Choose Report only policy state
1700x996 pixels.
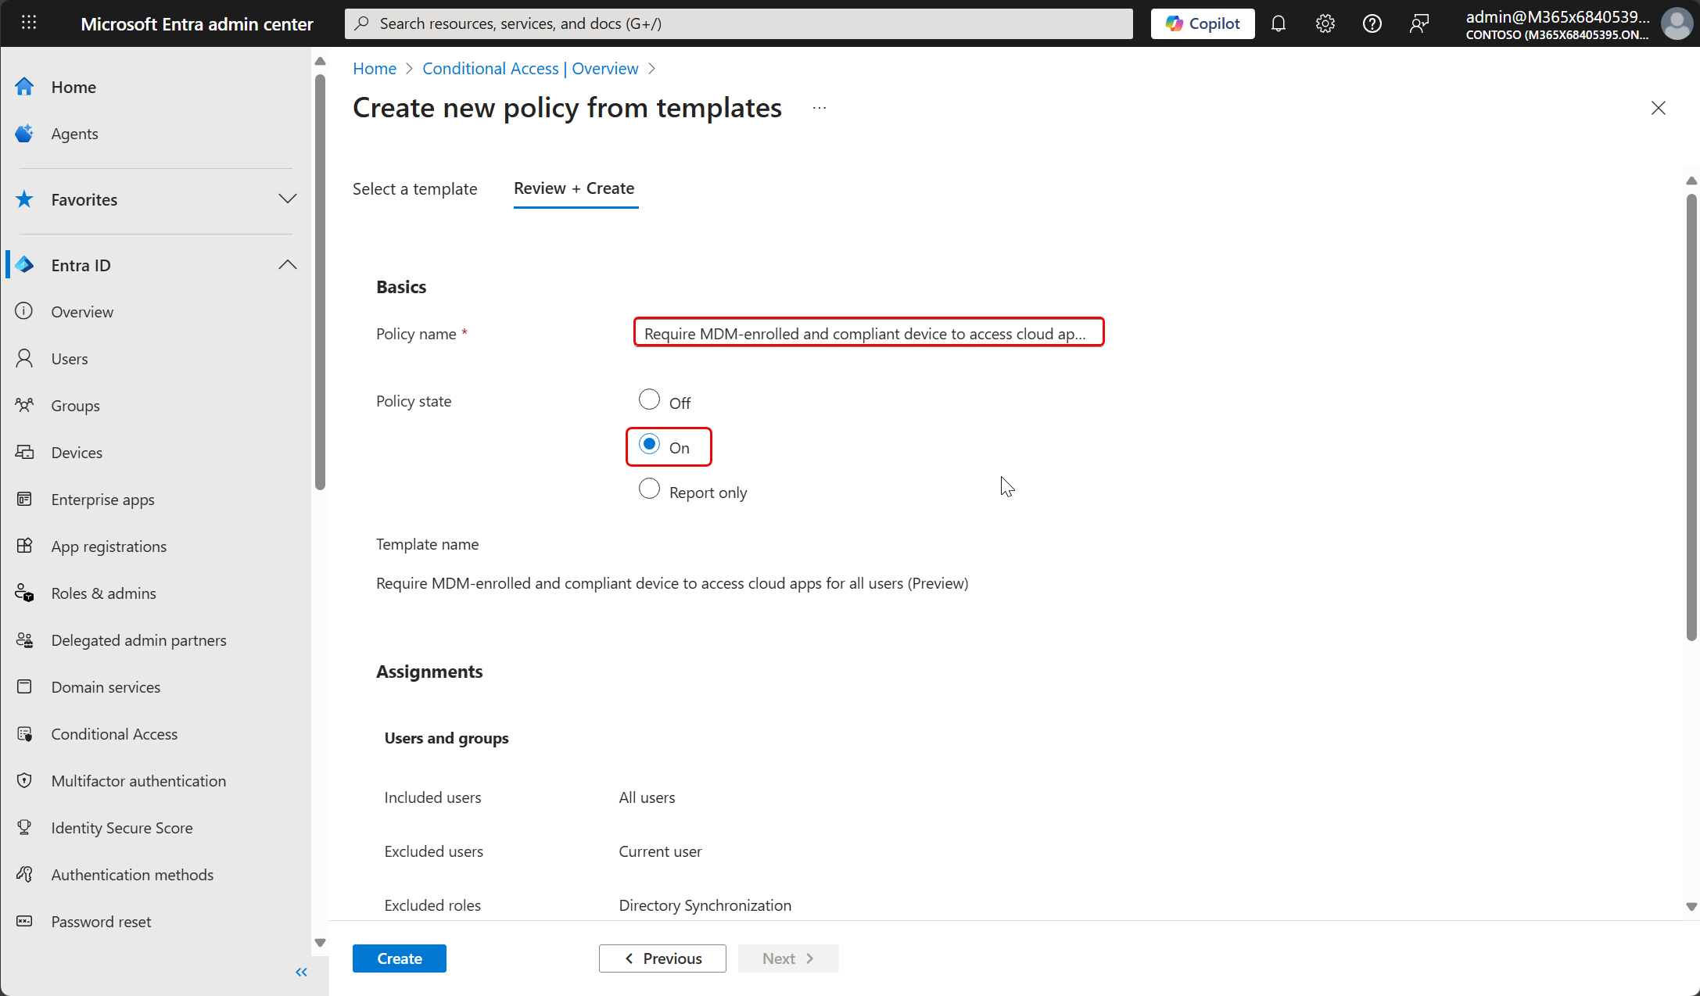pos(649,489)
